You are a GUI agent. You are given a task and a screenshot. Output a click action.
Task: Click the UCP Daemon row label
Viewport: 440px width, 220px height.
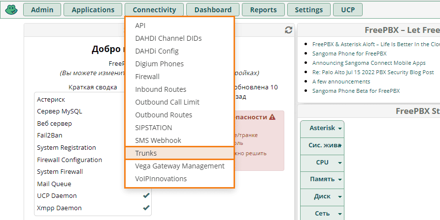click(57, 195)
